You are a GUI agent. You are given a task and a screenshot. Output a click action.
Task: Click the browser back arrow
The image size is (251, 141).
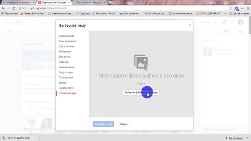click(x=3, y=8)
